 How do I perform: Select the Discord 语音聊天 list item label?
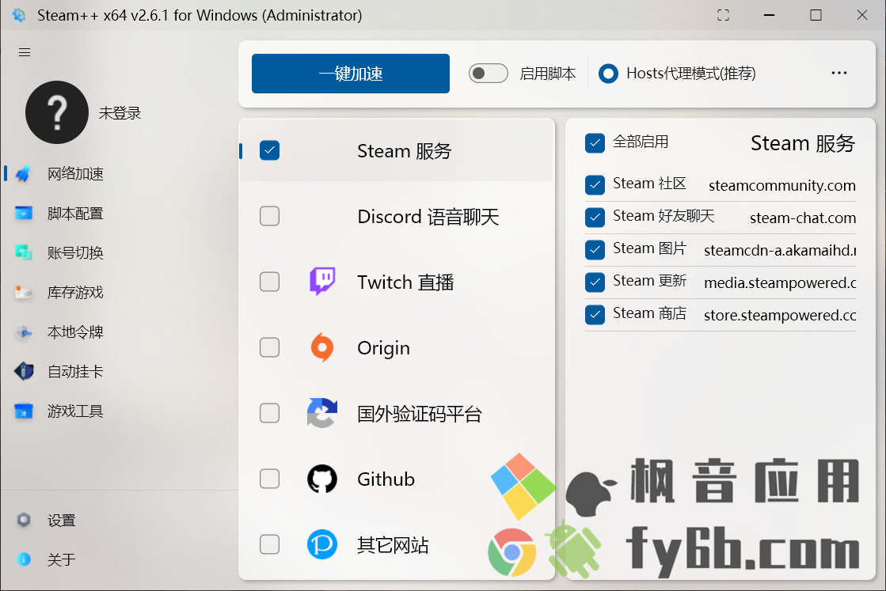428,217
